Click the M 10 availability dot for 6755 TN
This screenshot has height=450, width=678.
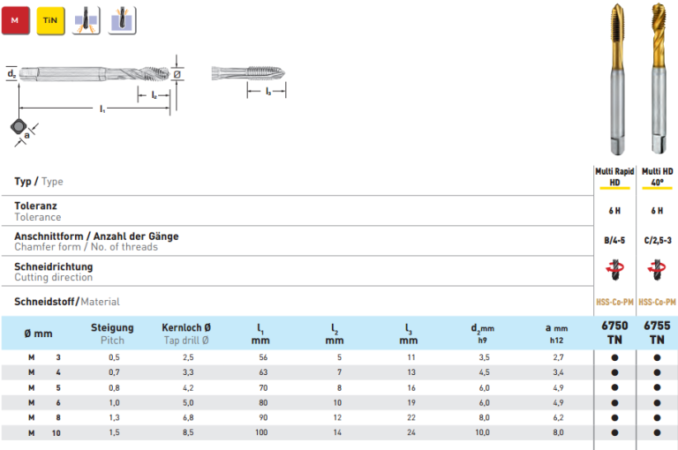pos(657,433)
